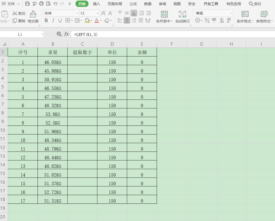Click the magnifier icon beside fx
This screenshot has height=221, width=275.
tap(59, 34)
